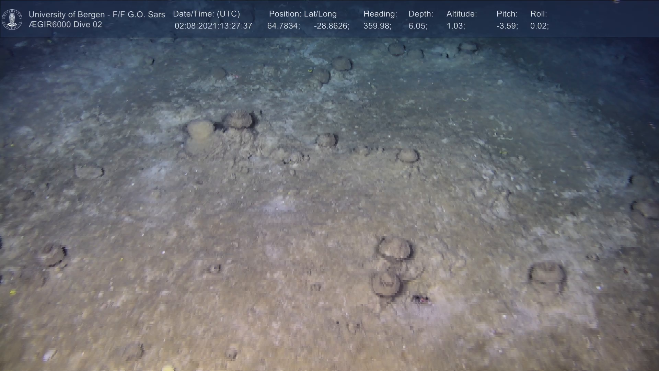Click the heading value 359.98
The width and height of the screenshot is (659, 371).
tap(377, 26)
